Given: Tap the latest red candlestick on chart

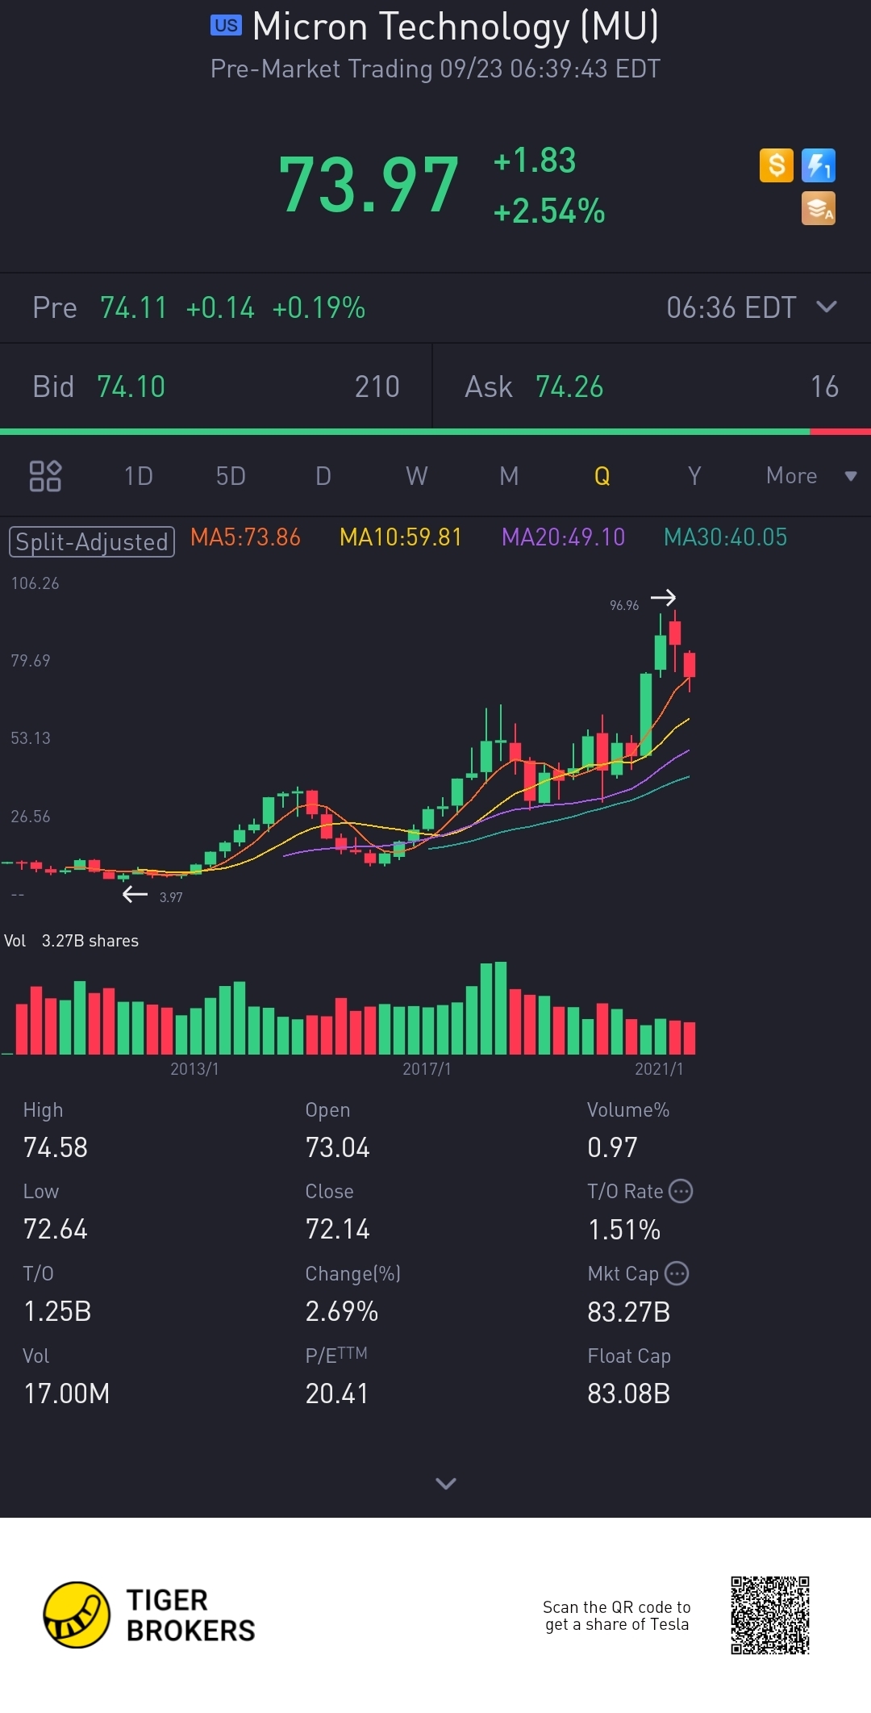Looking at the screenshot, I should click(690, 665).
